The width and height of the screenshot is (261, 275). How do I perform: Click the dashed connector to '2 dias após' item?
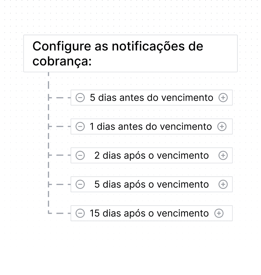tap(59, 155)
